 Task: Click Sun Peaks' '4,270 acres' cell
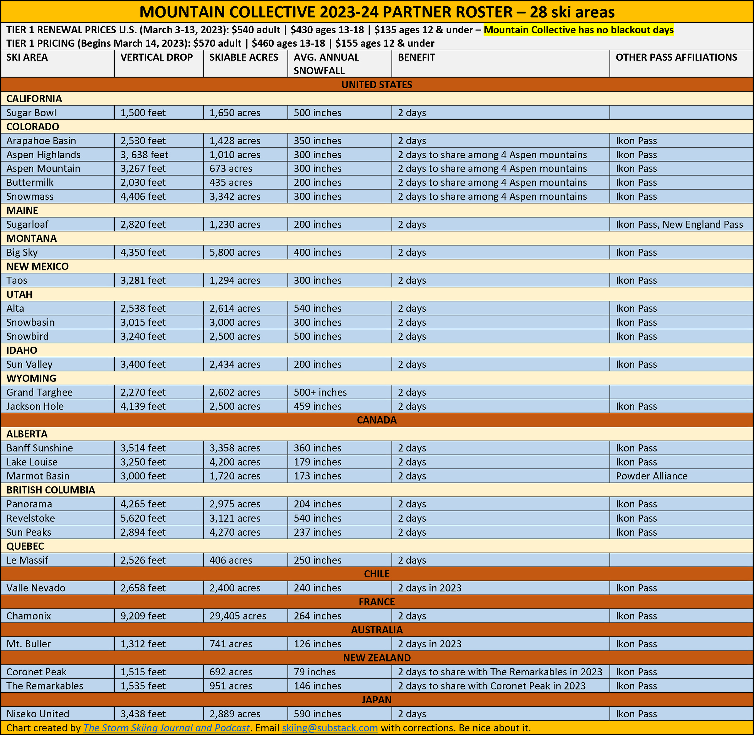click(246, 532)
